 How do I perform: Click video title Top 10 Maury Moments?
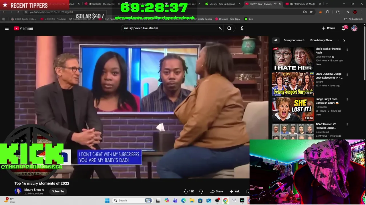[42, 183]
